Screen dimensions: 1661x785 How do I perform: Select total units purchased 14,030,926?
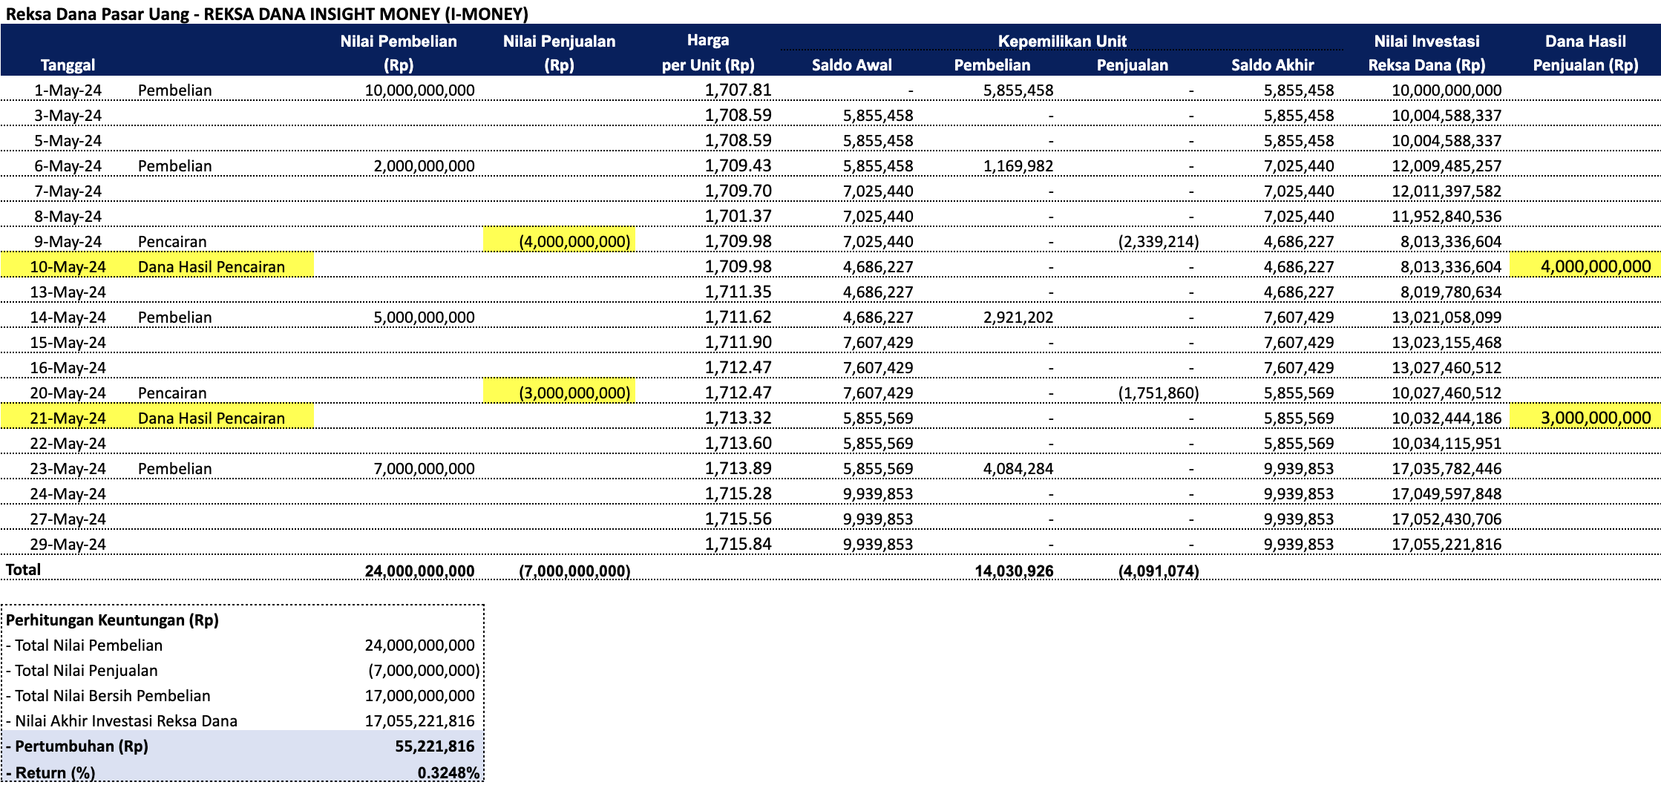pos(1014,571)
